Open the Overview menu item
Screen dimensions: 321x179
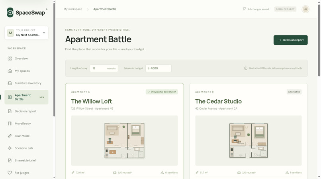pyautogui.click(x=26, y=59)
